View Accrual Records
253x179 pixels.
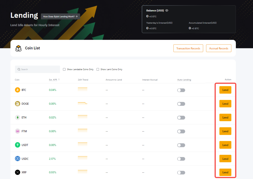coord(218,48)
